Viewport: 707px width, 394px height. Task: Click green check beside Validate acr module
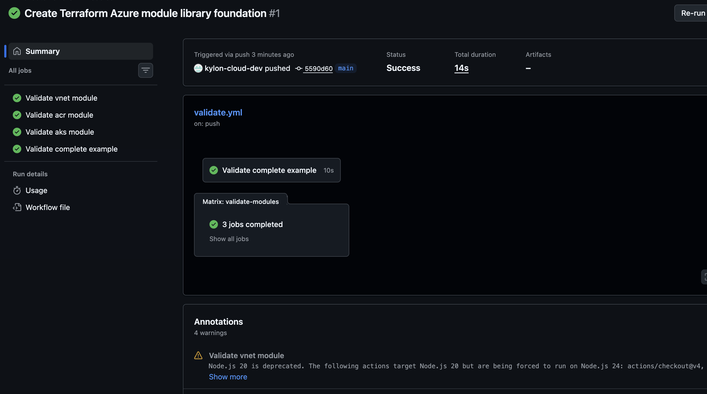coord(17,115)
